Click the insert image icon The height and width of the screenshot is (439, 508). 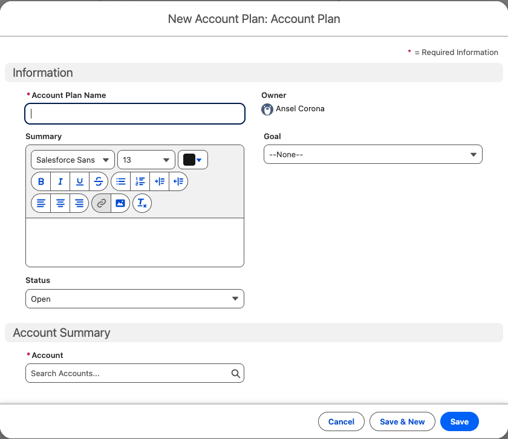point(120,203)
